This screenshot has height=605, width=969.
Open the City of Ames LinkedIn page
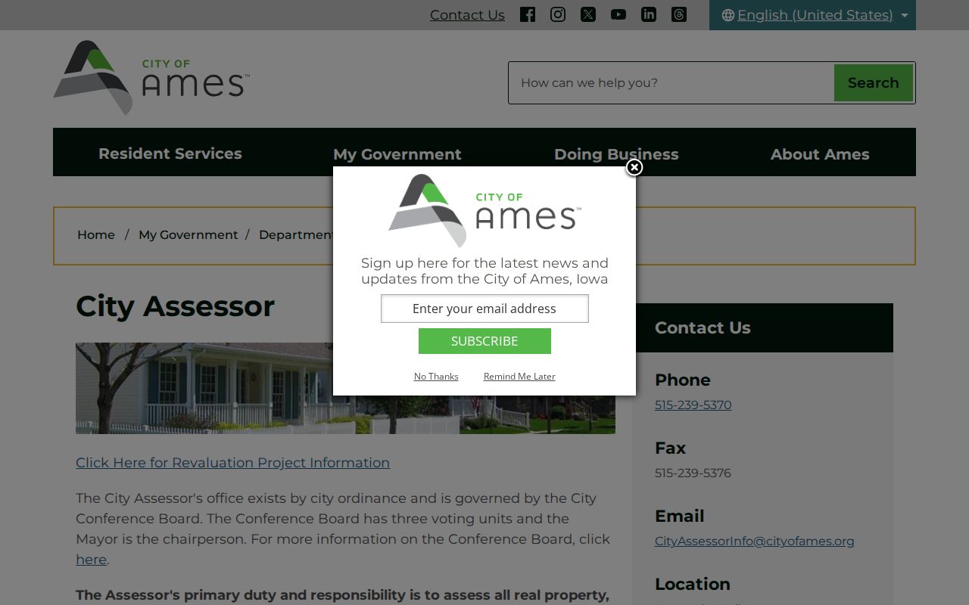(x=649, y=14)
